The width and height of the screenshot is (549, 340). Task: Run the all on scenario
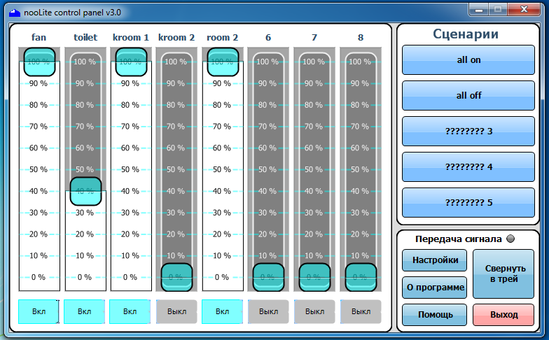(468, 60)
